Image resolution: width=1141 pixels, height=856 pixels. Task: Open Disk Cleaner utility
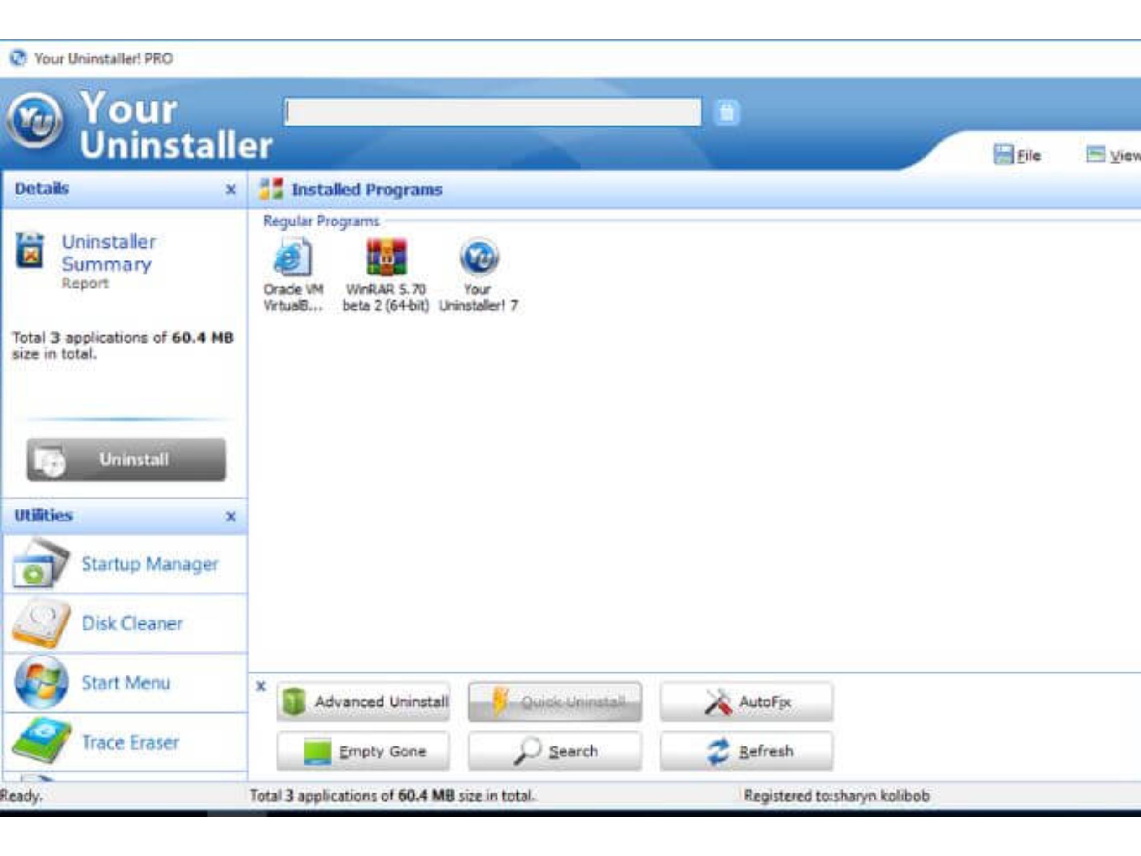point(132,623)
